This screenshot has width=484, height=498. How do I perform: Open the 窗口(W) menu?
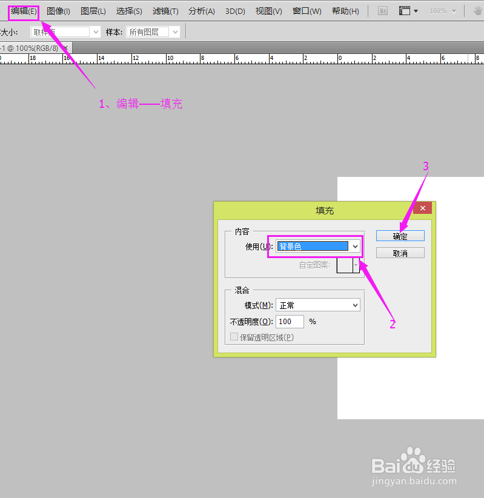(307, 12)
